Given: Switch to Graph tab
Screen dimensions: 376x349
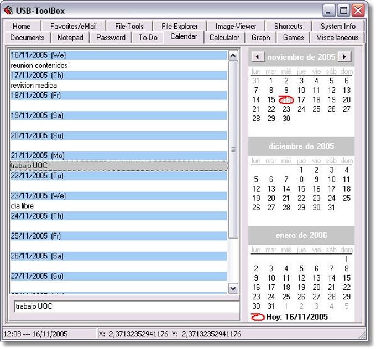Looking at the screenshot, I should (x=260, y=38).
